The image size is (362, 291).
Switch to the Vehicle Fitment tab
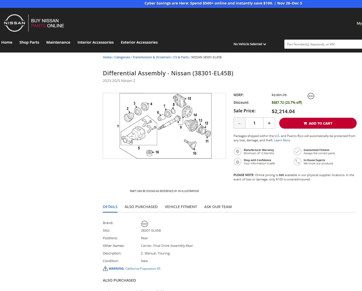181,207
